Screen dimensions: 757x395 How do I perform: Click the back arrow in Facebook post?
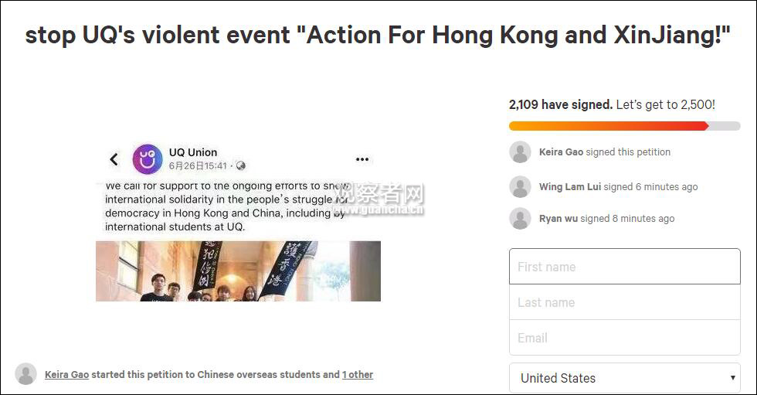[x=114, y=159]
